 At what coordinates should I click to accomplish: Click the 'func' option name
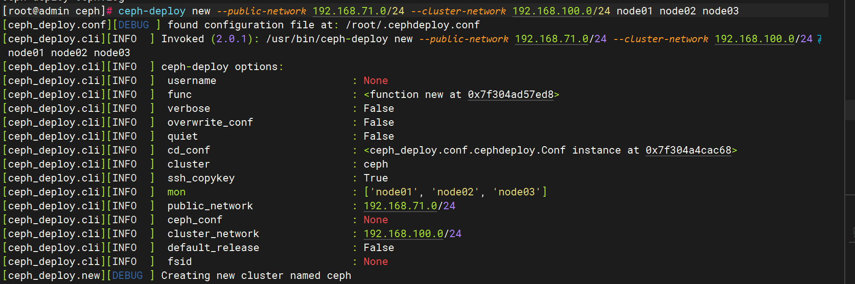(x=179, y=95)
